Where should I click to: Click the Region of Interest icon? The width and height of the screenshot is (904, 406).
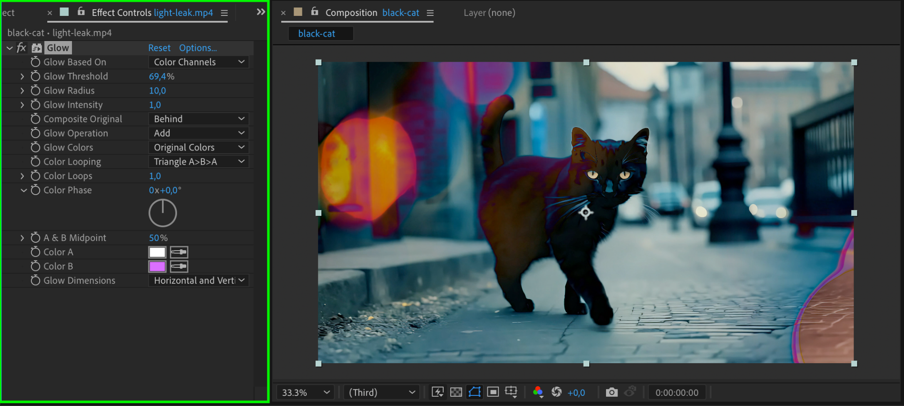[x=493, y=392]
